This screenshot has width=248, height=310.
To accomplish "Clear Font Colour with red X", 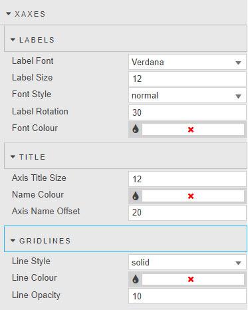I will tap(191, 130).
